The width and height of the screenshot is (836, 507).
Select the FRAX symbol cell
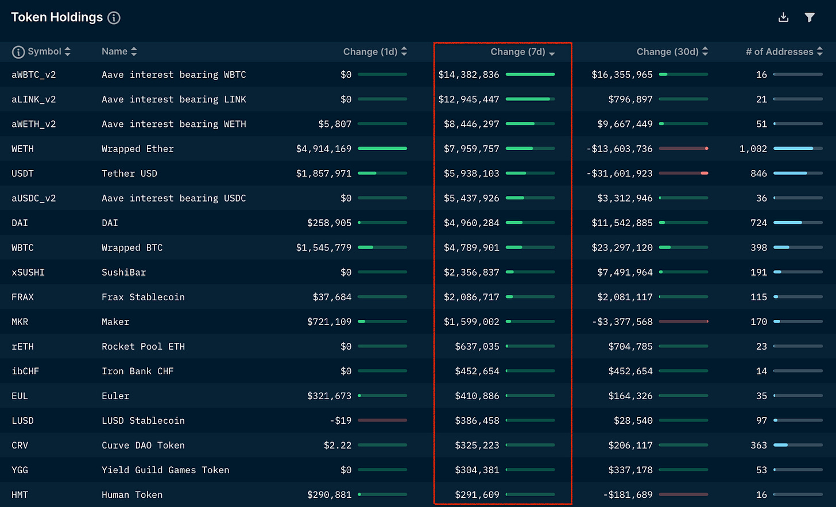(22, 297)
